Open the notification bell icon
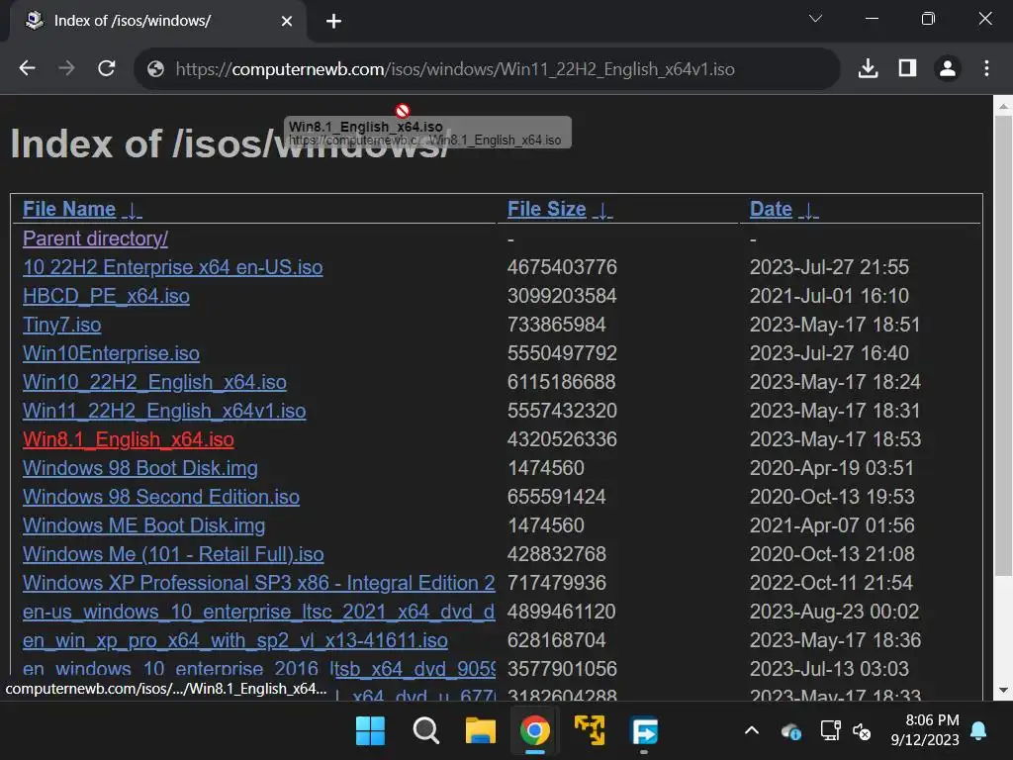Screen dimensions: 1013x760 coord(978,731)
